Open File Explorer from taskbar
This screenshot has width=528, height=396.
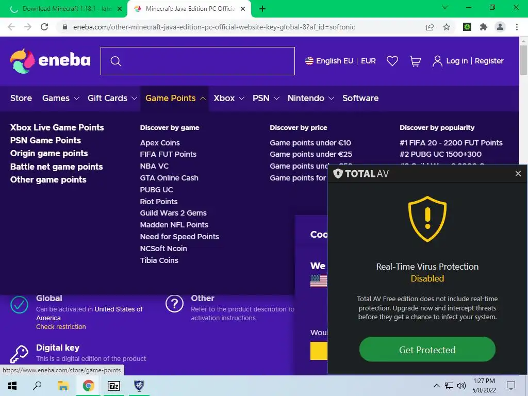pos(63,386)
